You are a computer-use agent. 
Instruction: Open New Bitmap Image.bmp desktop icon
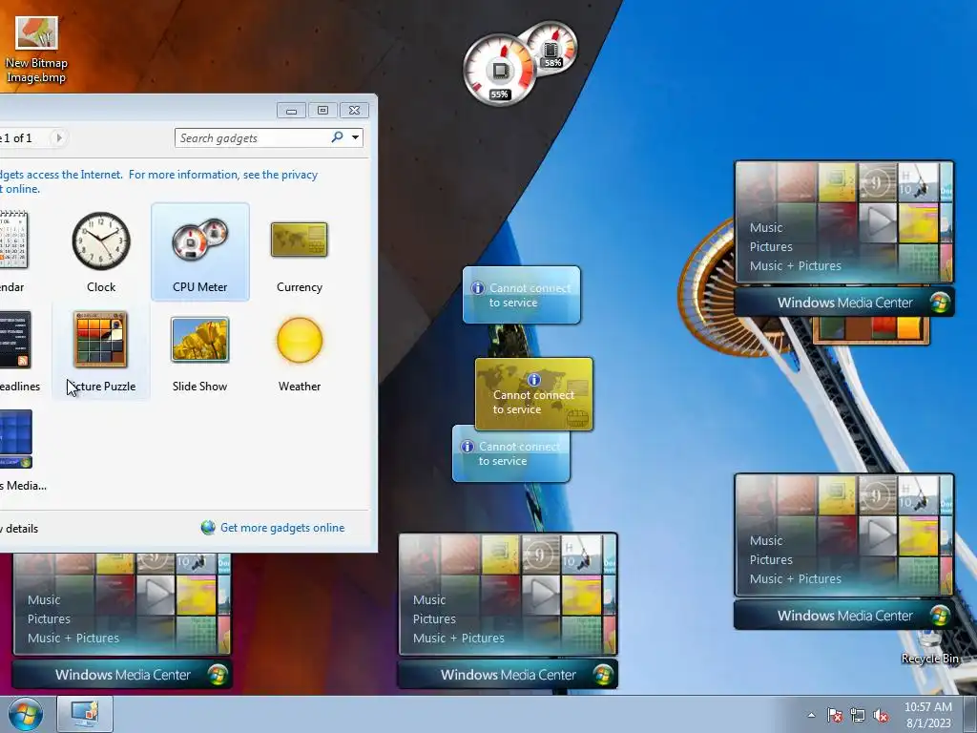click(36, 50)
